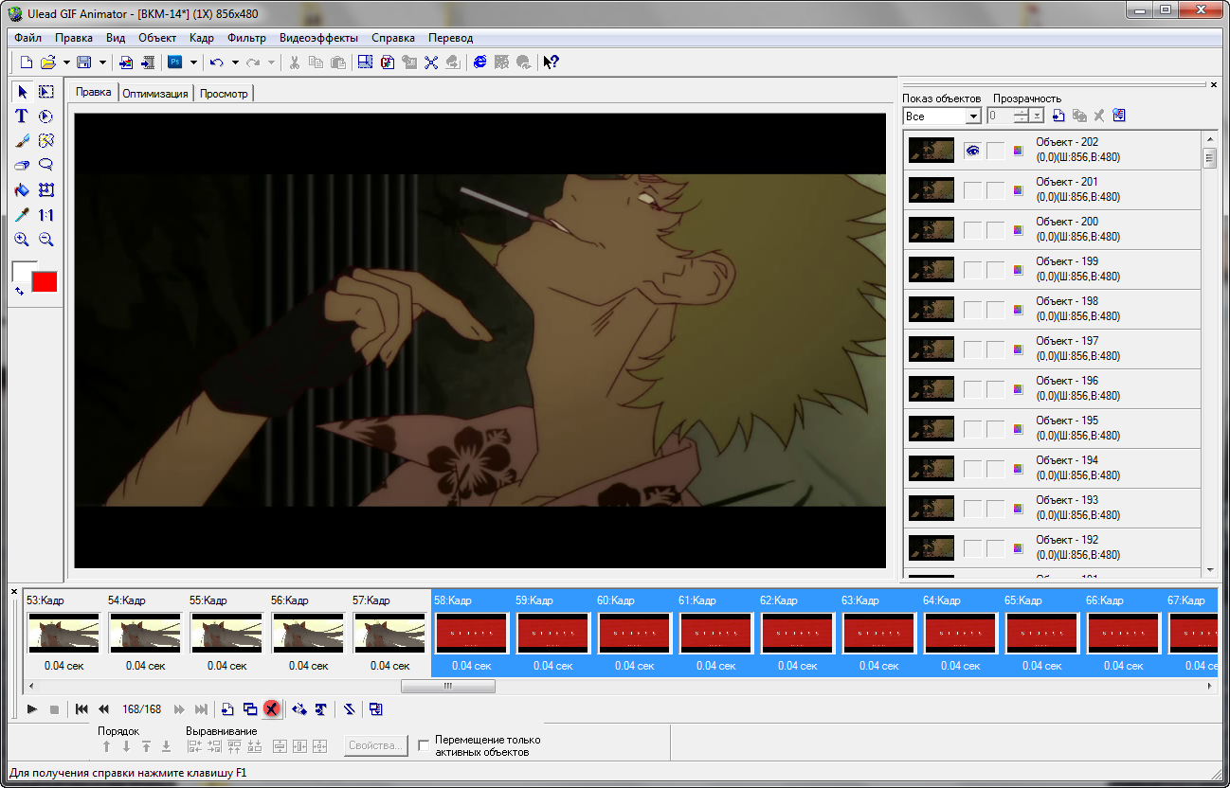The height and width of the screenshot is (788, 1230).
Task: Enable Перемещение только активных объектов checkbox
Action: pos(425,745)
